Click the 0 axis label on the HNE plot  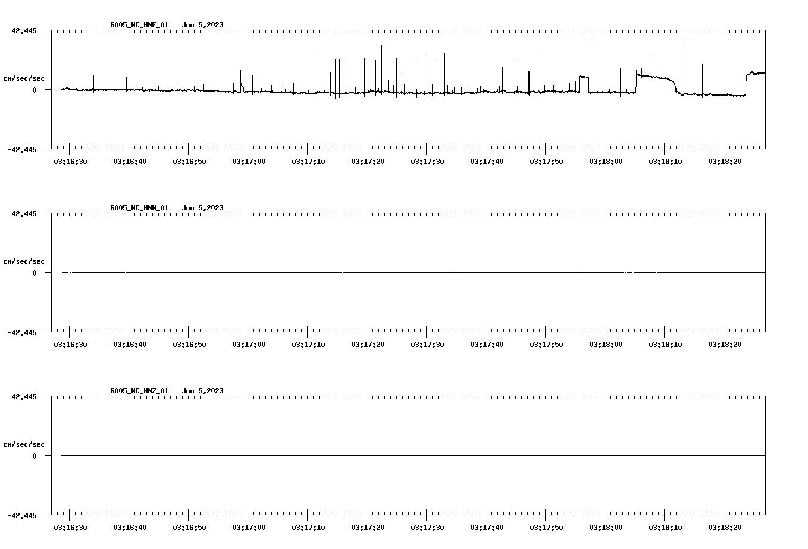pos(35,90)
